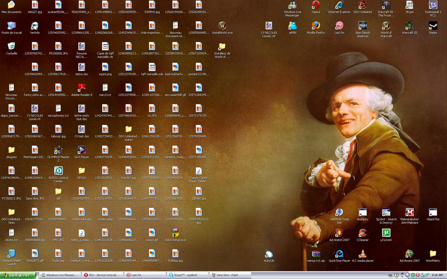Open QuickTime Player shortcut
This screenshot has height=279, width=447.
click(x=339, y=256)
